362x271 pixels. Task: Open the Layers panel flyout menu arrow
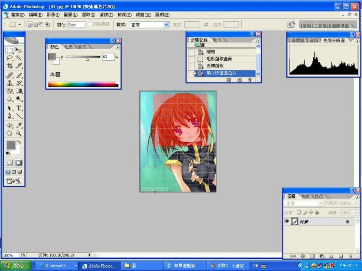[x=357, y=197]
